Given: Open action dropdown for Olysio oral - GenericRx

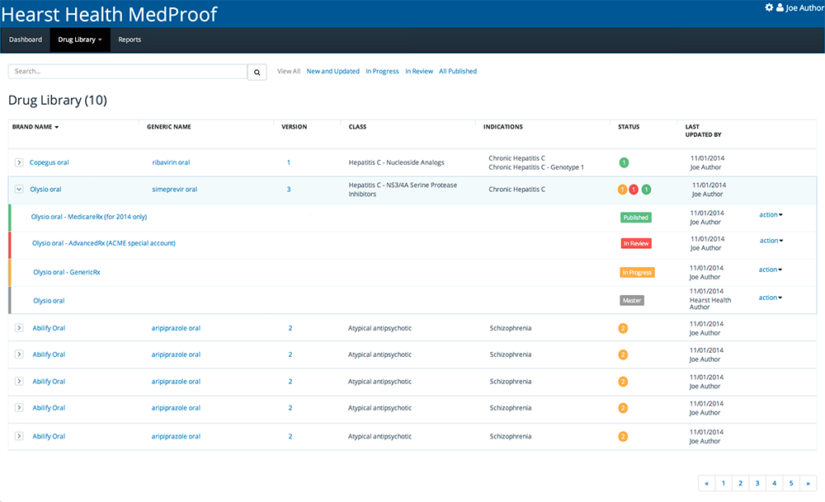Looking at the screenshot, I should 771,270.
